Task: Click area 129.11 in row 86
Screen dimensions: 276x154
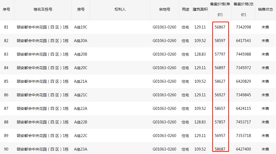Action: pos(200,95)
